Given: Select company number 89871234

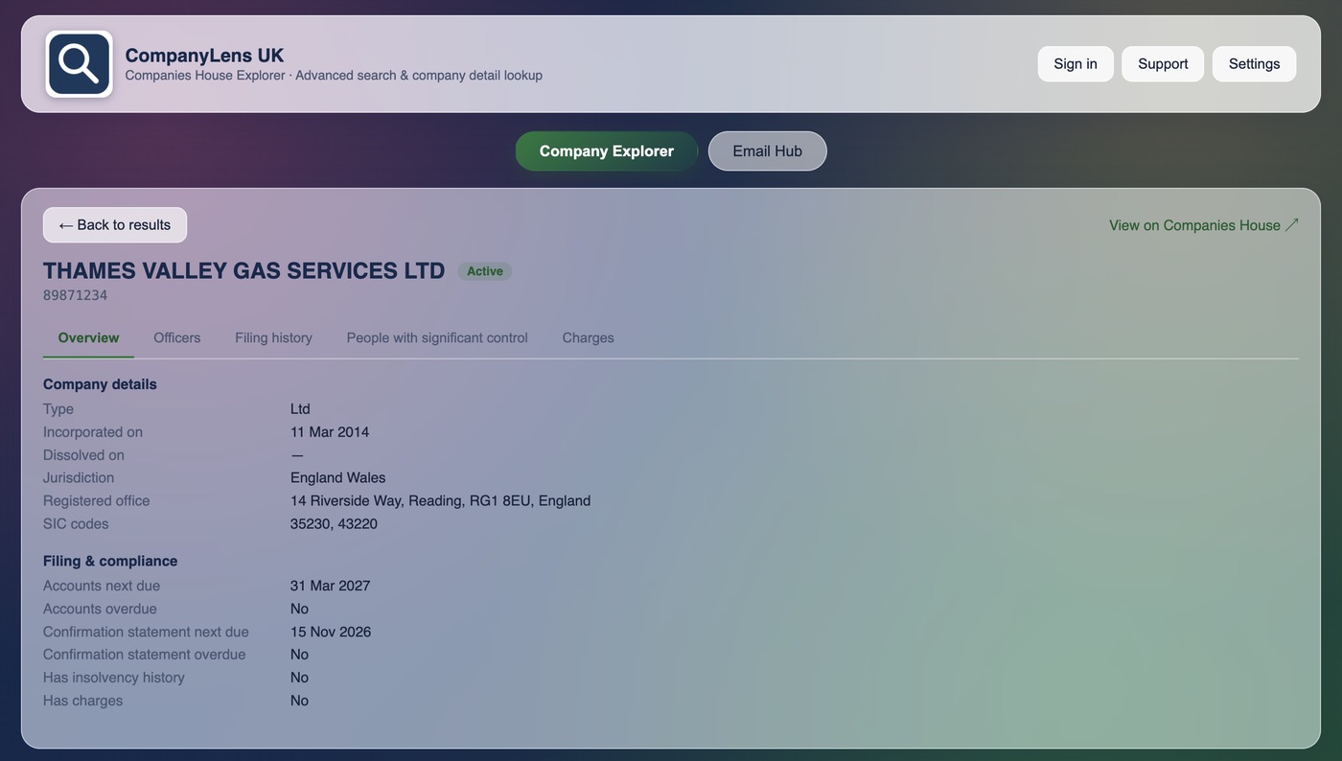Looking at the screenshot, I should coord(75,295).
